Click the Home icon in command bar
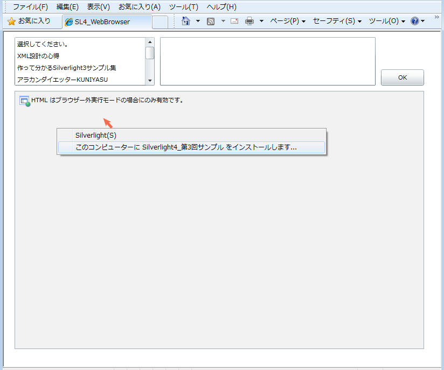 coord(186,21)
